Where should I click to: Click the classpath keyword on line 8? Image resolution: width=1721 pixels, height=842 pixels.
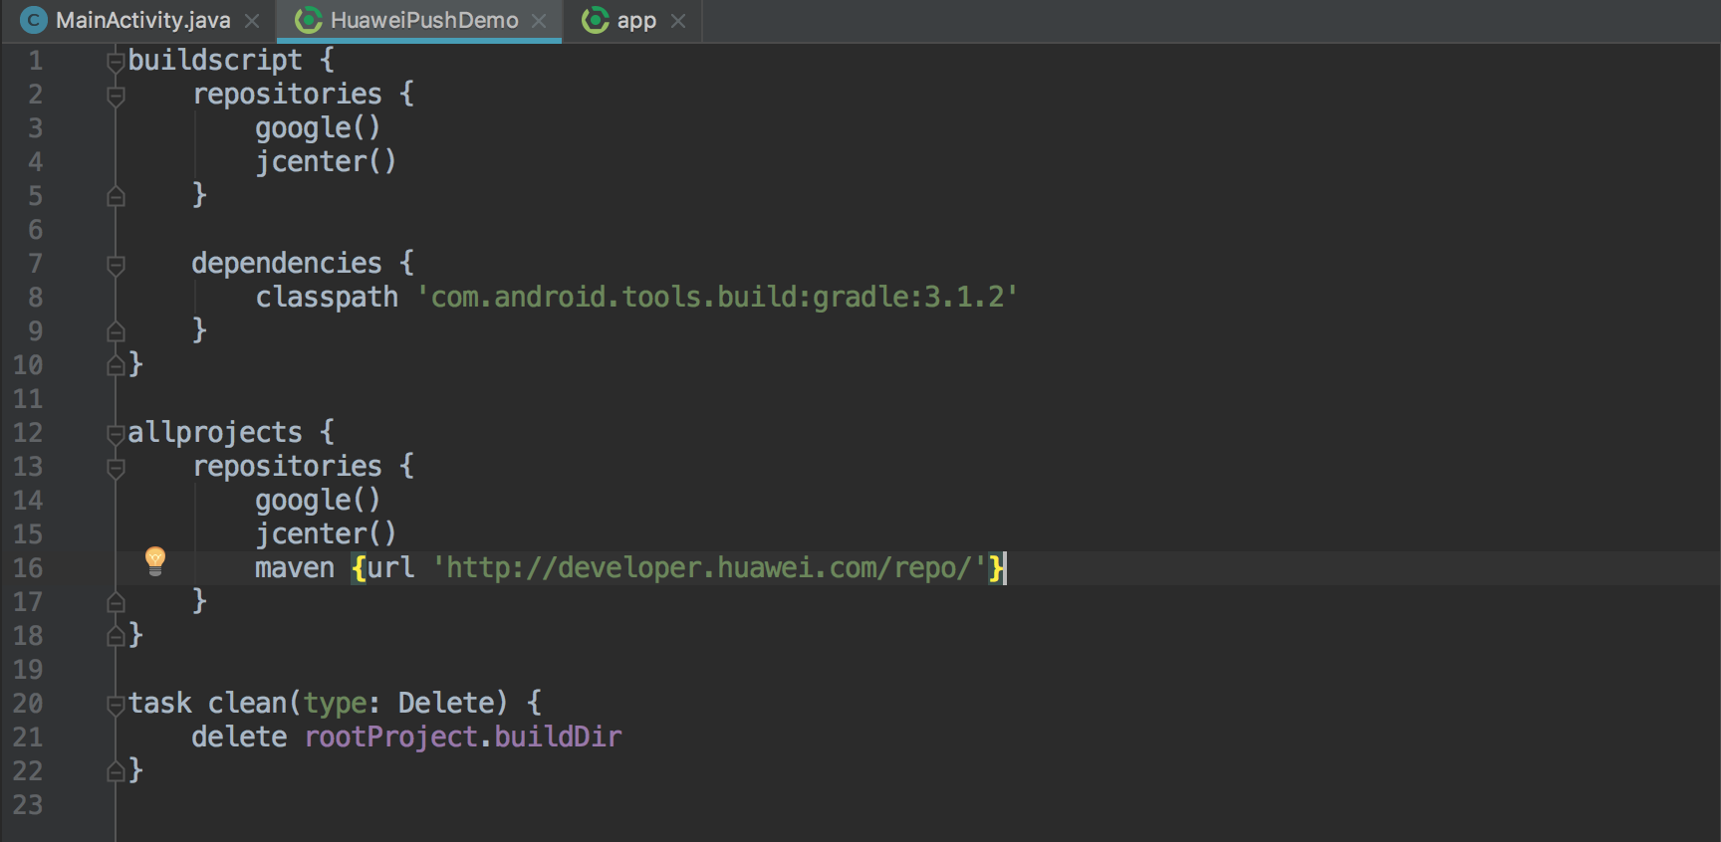327,297
